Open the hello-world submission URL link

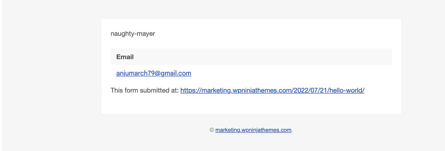click(272, 90)
